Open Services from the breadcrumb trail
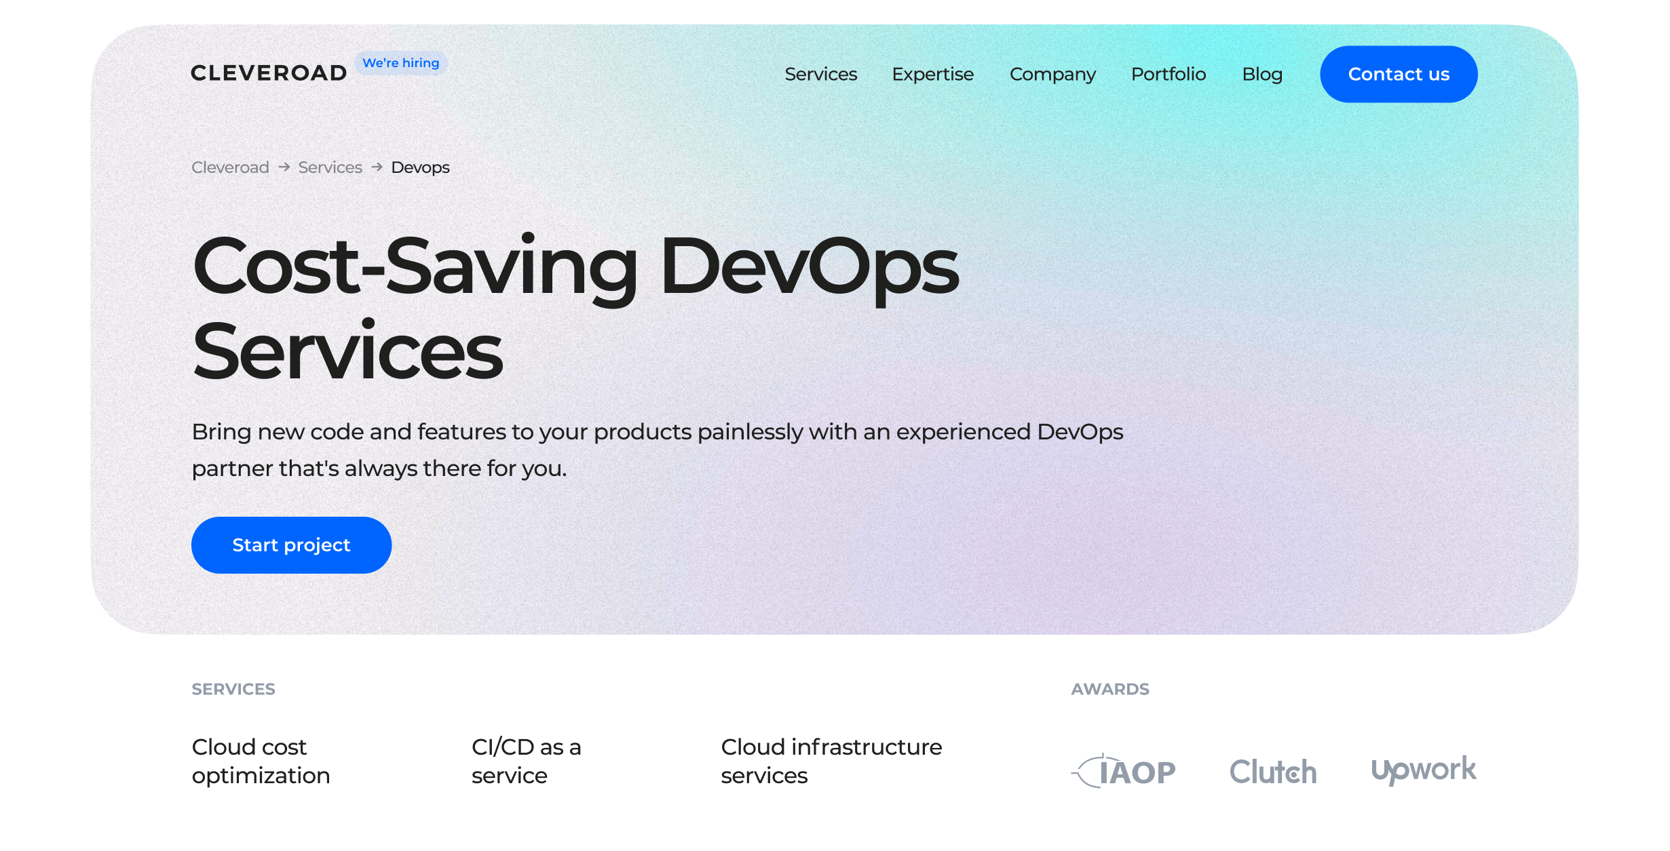 [330, 167]
